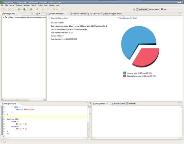184x144 pixels.
Task: Switch to the Execution Statistics tab
Action: click(x=78, y=14)
